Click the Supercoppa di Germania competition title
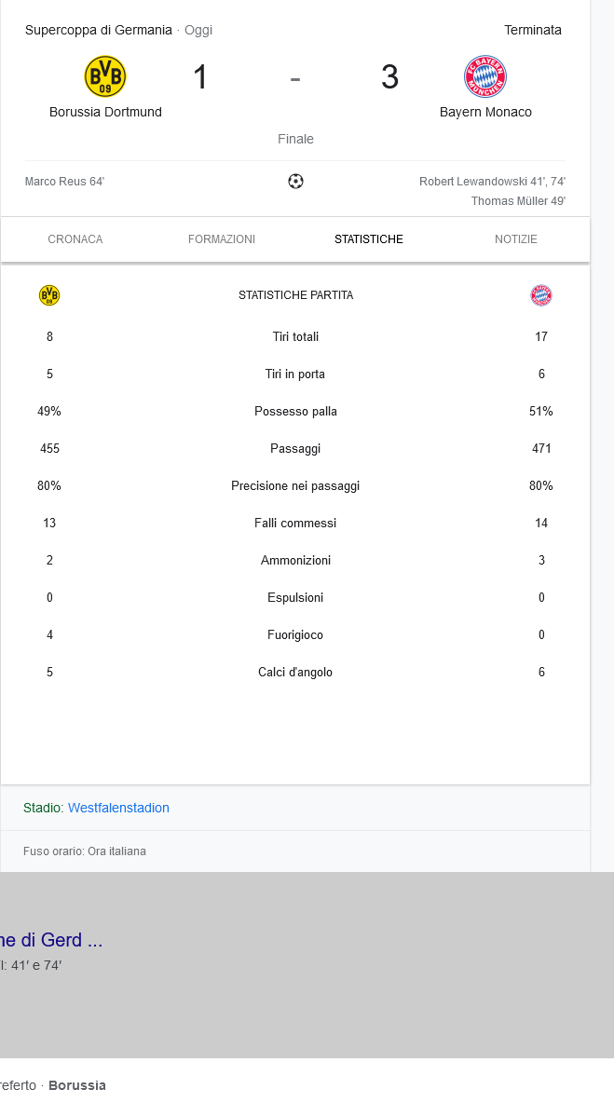Viewport: 614px width, 1103px height. tap(98, 30)
